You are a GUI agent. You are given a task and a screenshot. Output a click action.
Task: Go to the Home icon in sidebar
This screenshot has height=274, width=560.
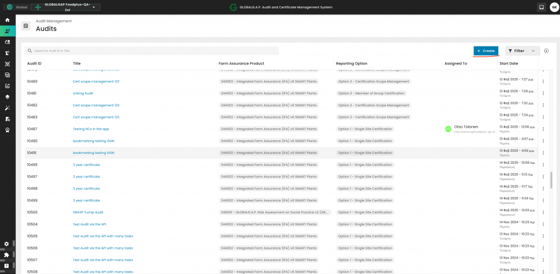click(x=7, y=20)
